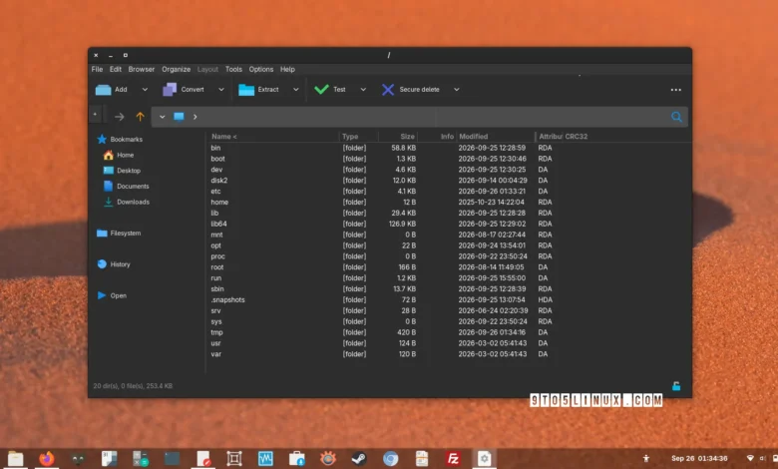Click the status bar text 20 dir(s)

click(x=133, y=386)
